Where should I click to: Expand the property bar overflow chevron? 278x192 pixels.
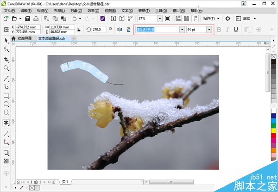[272, 30]
